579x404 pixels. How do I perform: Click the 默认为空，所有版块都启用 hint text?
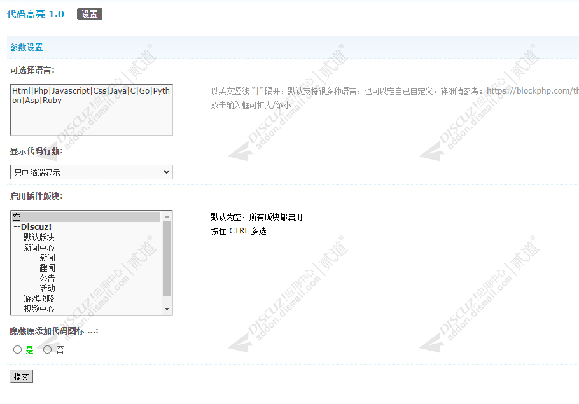(x=256, y=217)
